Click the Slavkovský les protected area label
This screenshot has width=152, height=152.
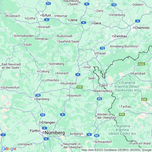[127, 86]
